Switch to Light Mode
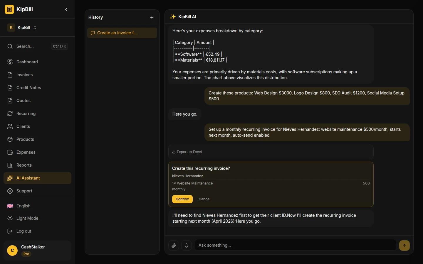The height and width of the screenshot is (264, 423). coord(27,218)
